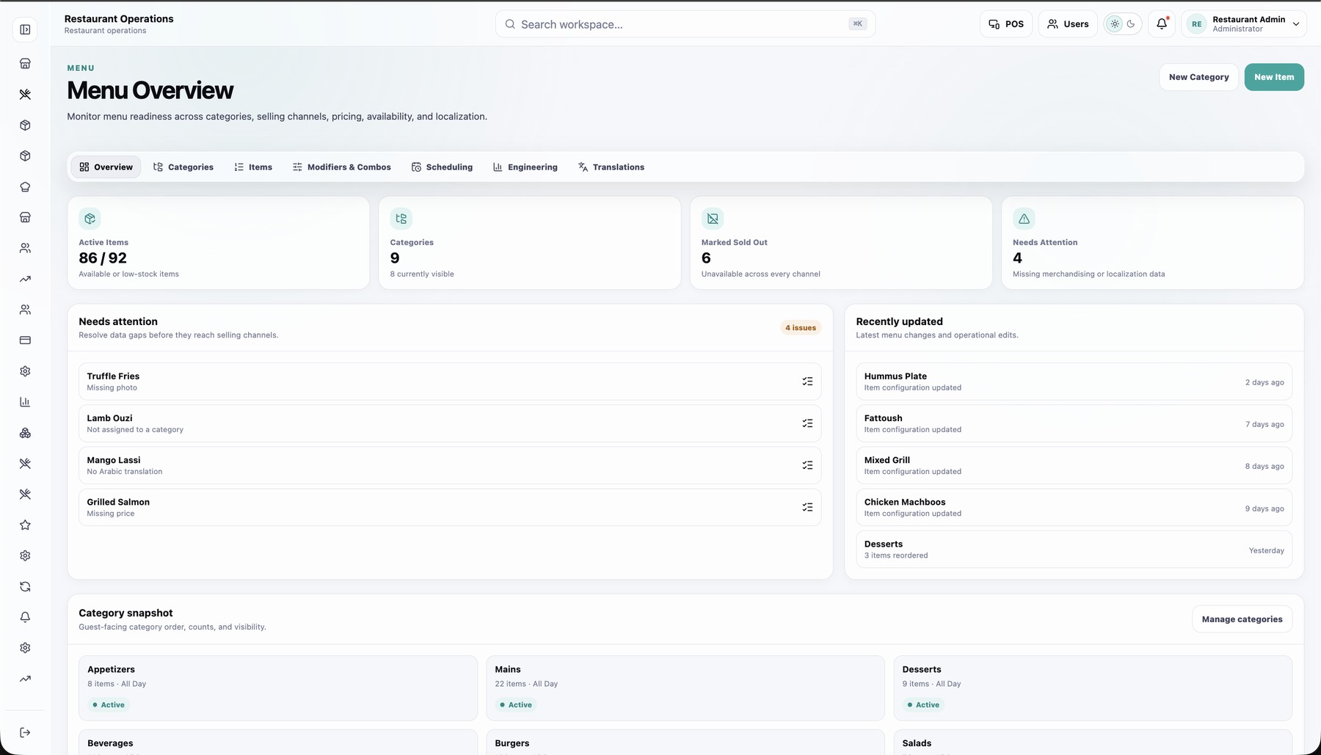
Task: Open the chef hat icon in sidebar
Action: coord(25,186)
